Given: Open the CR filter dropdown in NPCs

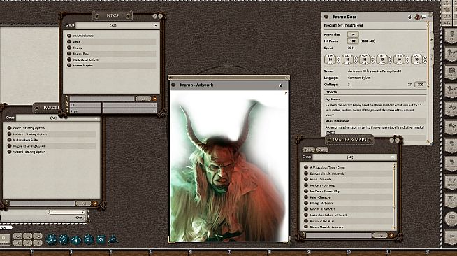Looking at the screenshot, I should [130, 105].
